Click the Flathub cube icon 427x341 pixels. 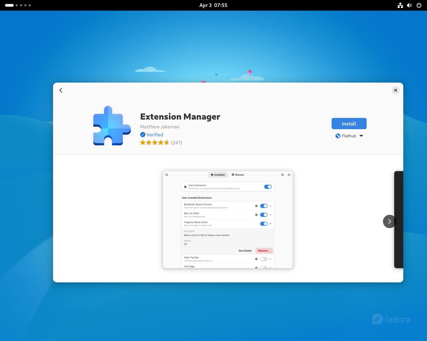[338, 136]
